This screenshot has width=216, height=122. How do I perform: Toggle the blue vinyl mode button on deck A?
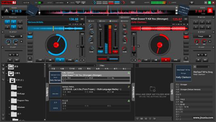[30, 37]
